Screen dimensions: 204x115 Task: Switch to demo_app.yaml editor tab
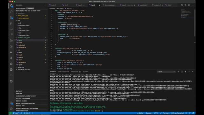110,5
